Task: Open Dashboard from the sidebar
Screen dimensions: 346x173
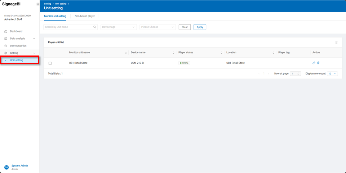Action: click(16, 31)
